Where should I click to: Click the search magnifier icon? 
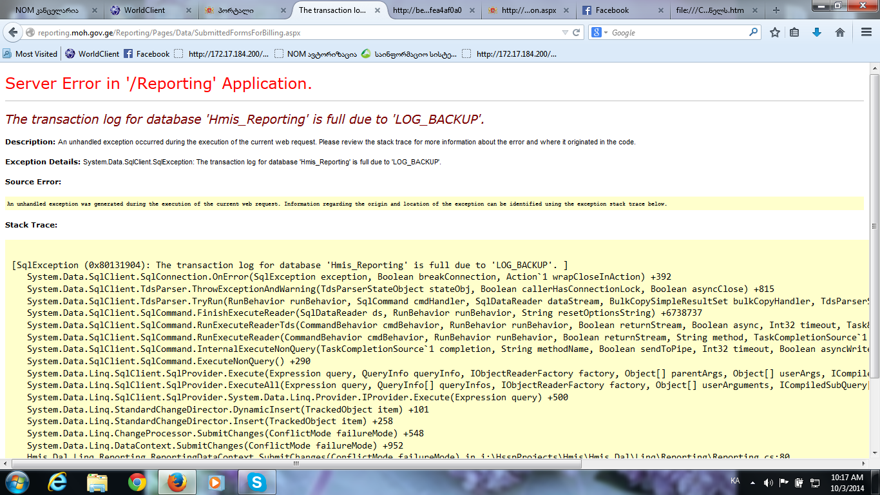pyautogui.click(x=753, y=32)
